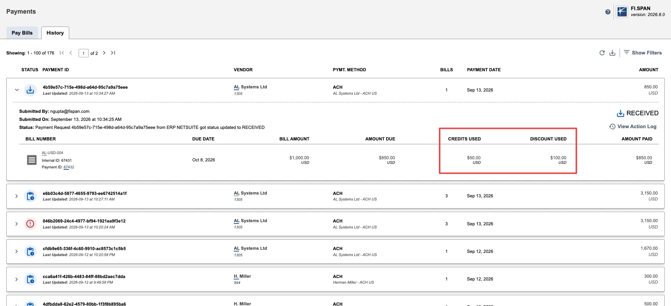
Task: Download the payment history export
Action: click(x=612, y=53)
